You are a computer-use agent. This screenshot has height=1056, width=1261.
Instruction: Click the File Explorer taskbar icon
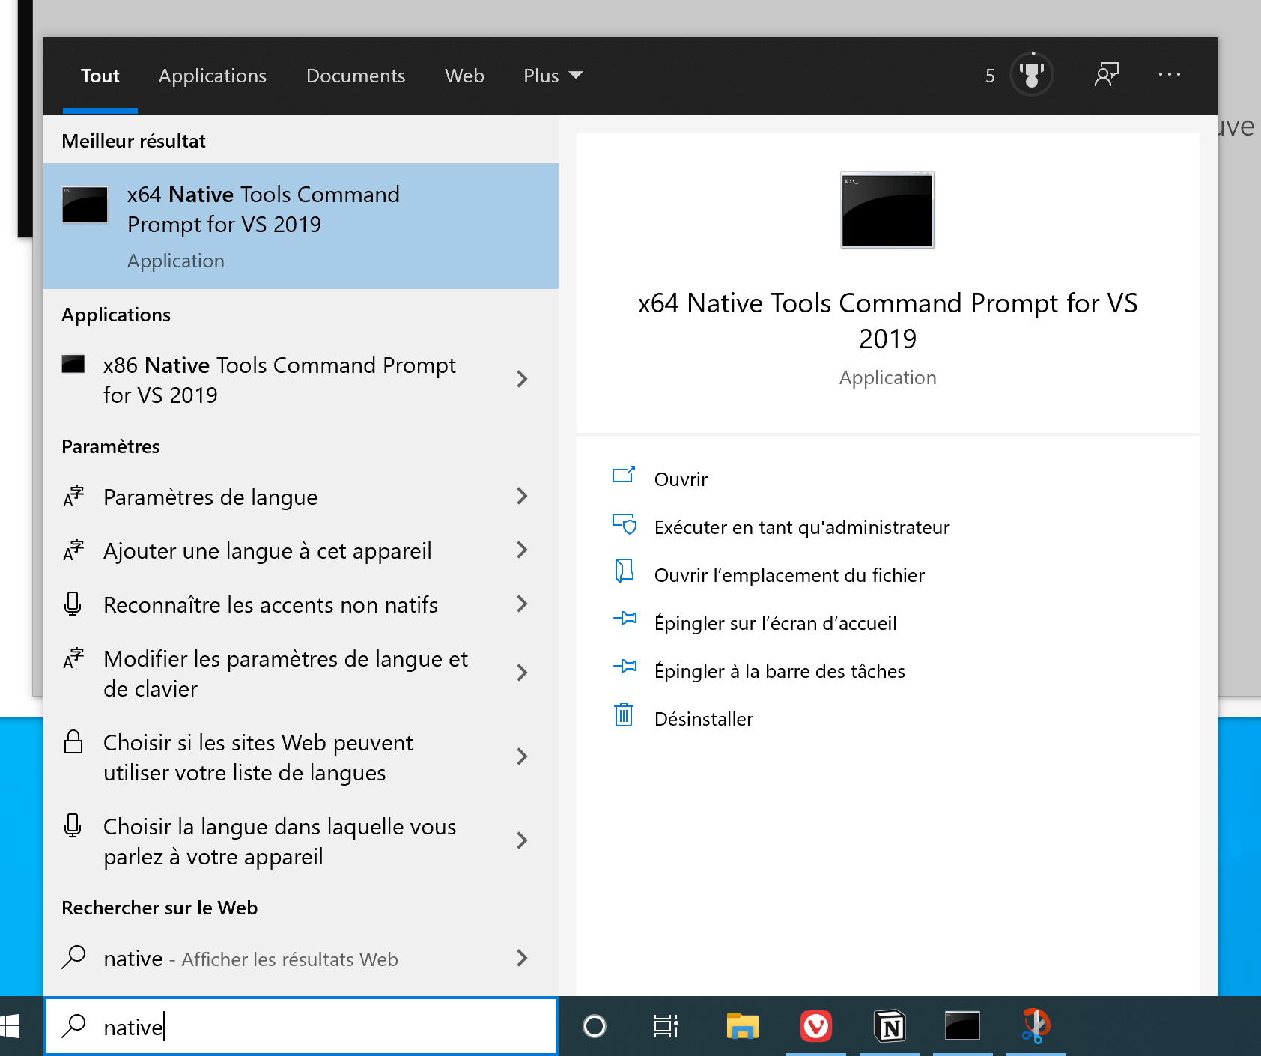pos(741,1027)
